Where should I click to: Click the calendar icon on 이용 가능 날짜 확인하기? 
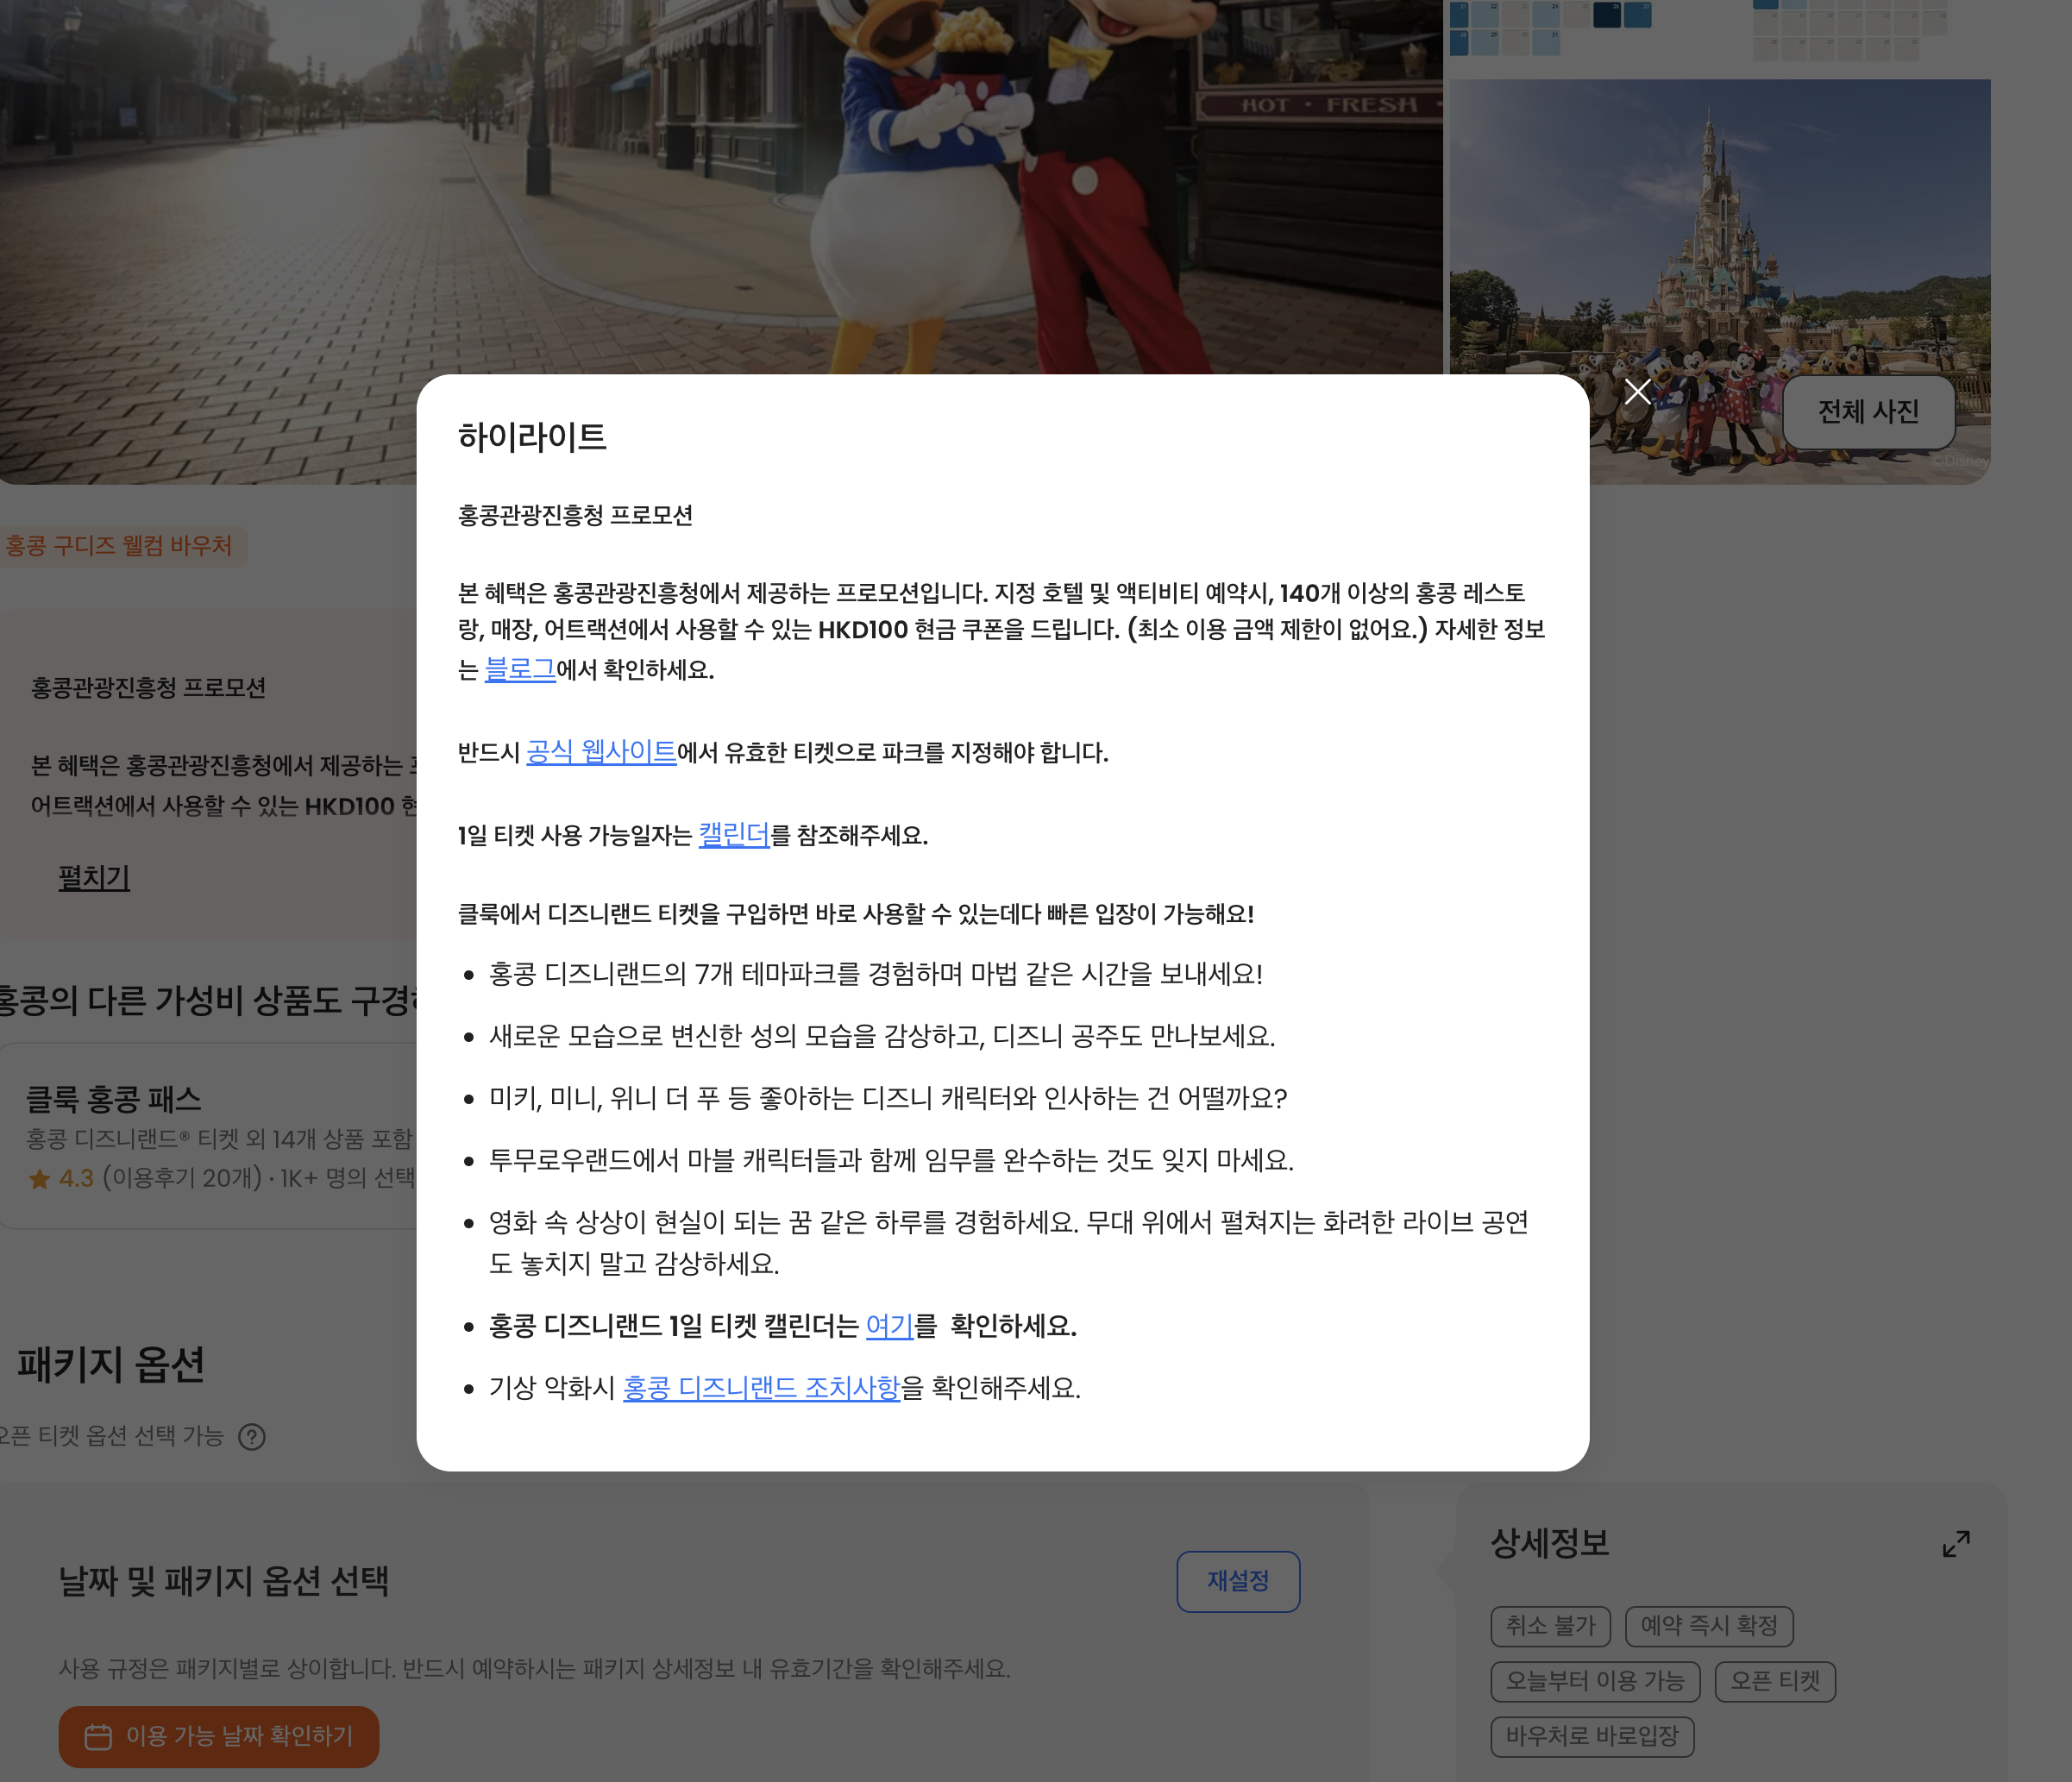[x=98, y=1737]
